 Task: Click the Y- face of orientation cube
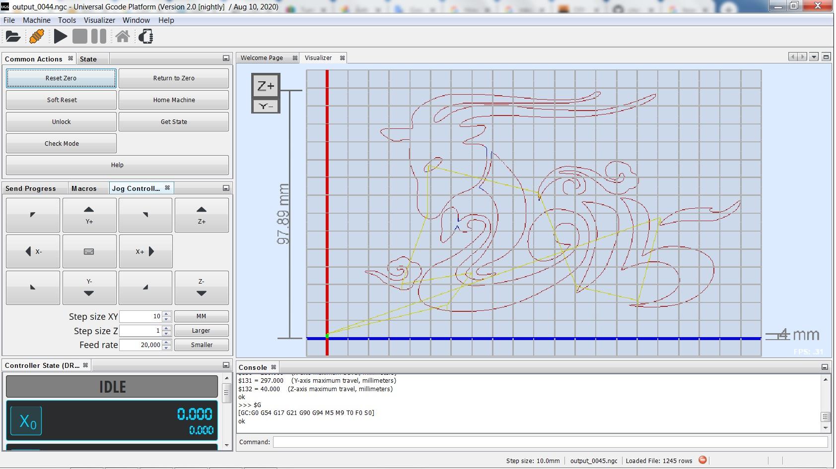click(266, 106)
